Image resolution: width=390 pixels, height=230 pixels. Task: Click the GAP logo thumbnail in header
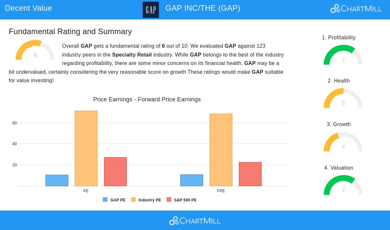coord(151,10)
